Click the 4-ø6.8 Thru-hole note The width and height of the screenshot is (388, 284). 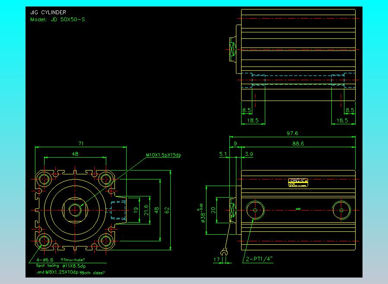[x=60, y=260]
